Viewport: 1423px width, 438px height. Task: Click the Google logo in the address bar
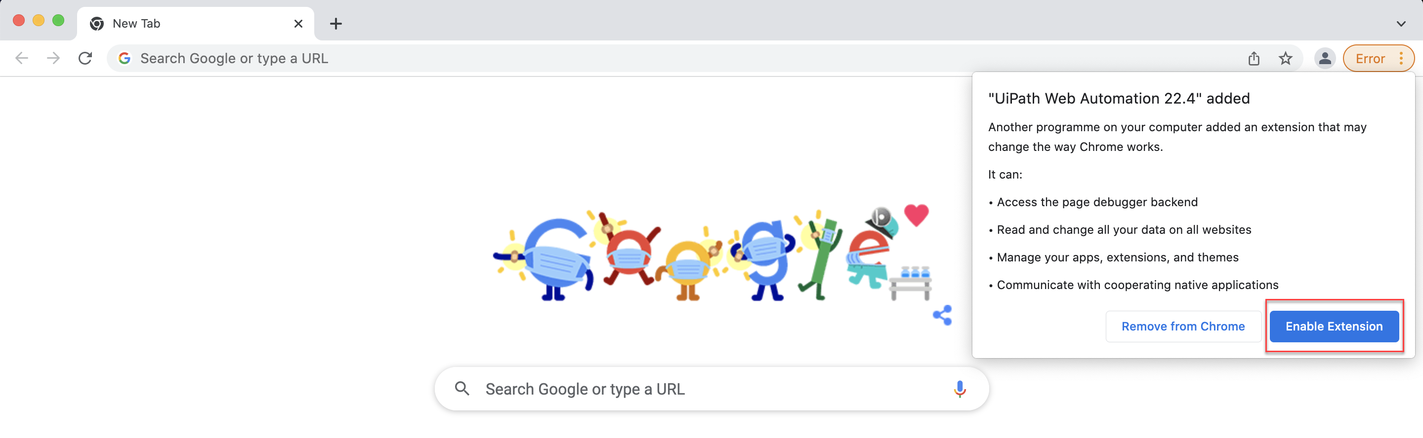click(x=125, y=58)
